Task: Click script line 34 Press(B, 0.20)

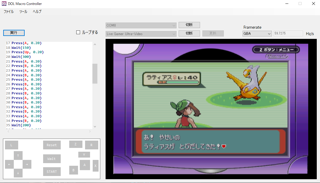Action: coord(26,120)
